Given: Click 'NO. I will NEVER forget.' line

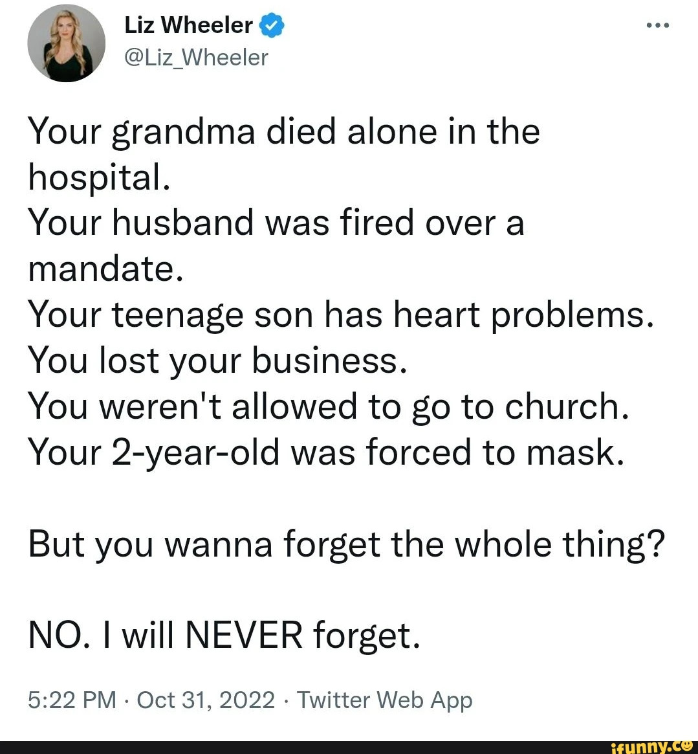Looking at the screenshot, I should click(224, 636).
